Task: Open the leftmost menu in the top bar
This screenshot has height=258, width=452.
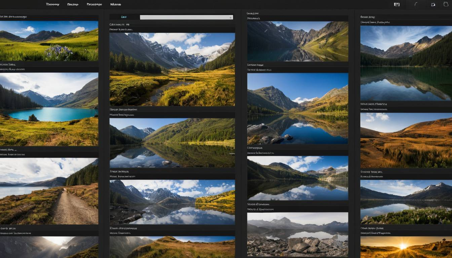Action: point(52,4)
